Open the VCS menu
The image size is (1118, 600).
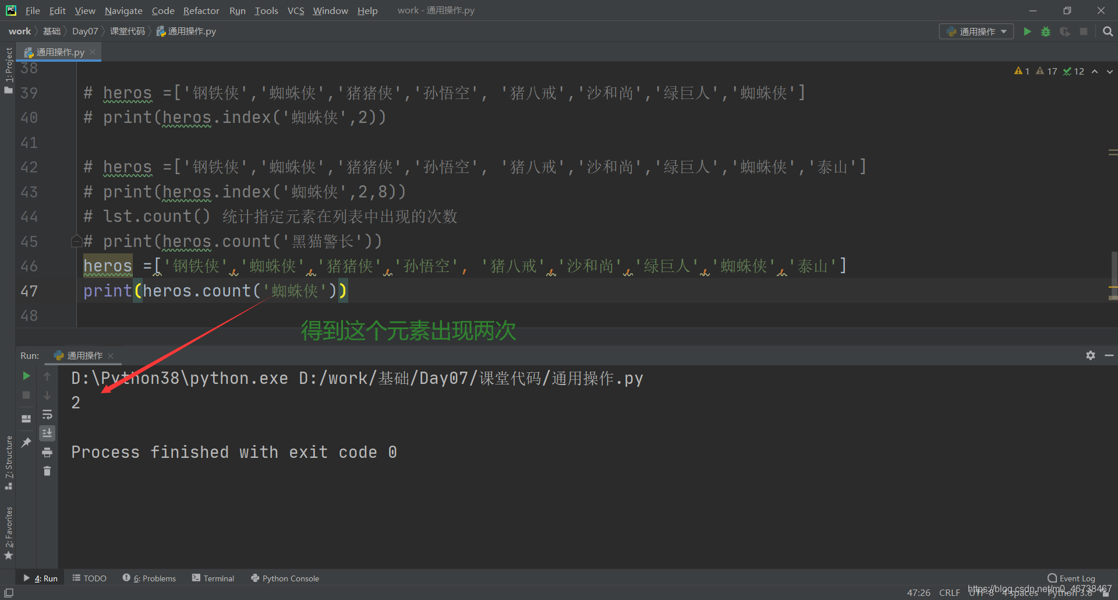coord(296,10)
